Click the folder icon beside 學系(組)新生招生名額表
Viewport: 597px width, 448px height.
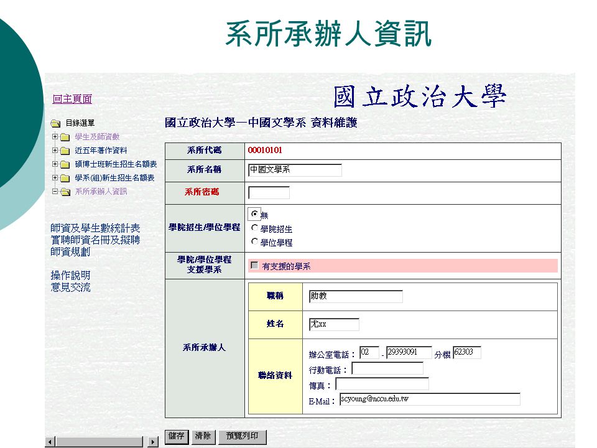[65, 178]
